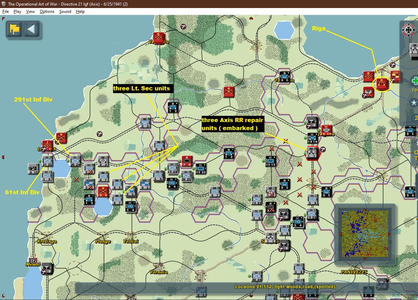Open the Help menu
418x300 pixels.
(80, 12)
